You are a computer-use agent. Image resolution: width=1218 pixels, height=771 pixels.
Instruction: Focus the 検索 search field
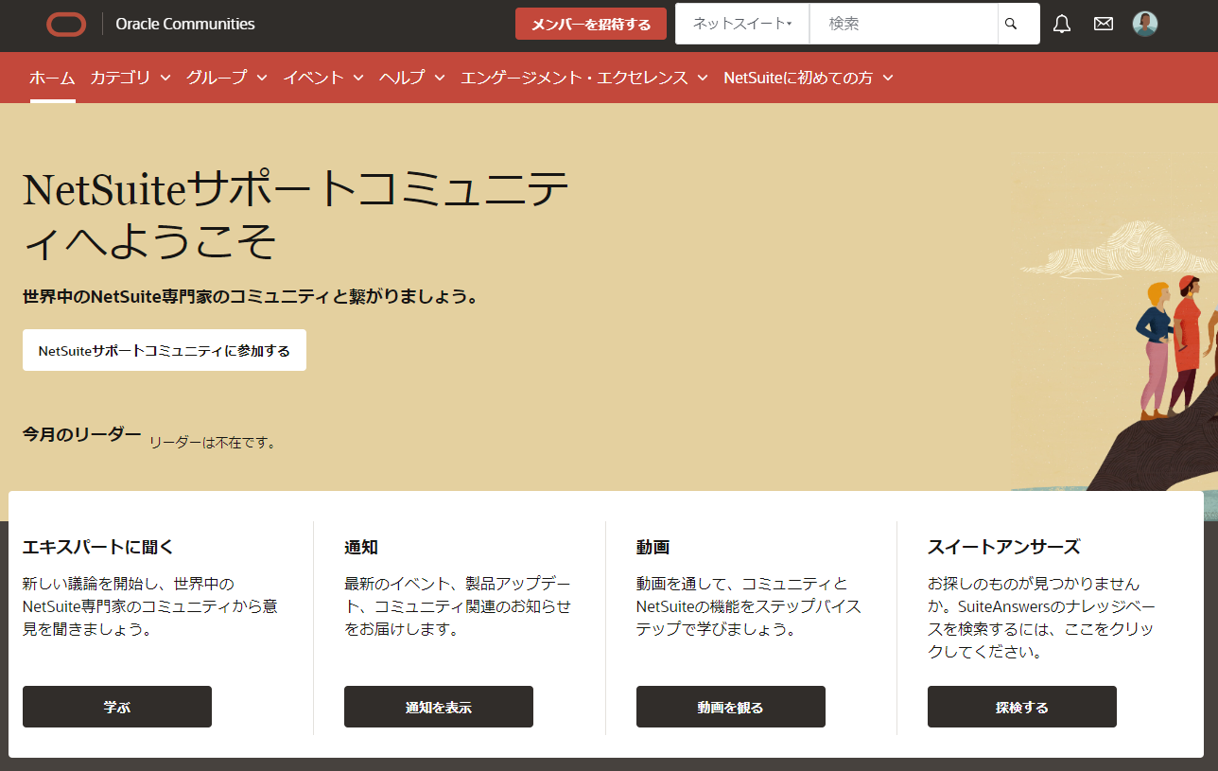pyautogui.click(x=904, y=24)
